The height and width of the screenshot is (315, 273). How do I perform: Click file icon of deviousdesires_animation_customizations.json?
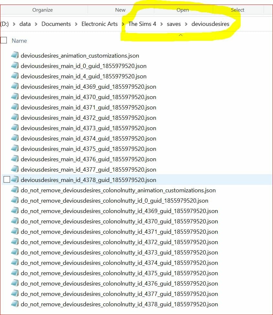click(15, 55)
